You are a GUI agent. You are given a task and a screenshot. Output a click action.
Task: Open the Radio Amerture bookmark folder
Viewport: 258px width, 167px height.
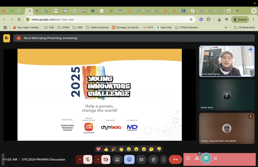click(98, 28)
